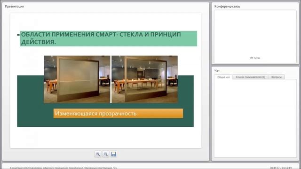This screenshot has width=301, height=169.
Task: Click the transparent smart-glass photo on the slide
Action: [x=144, y=79]
